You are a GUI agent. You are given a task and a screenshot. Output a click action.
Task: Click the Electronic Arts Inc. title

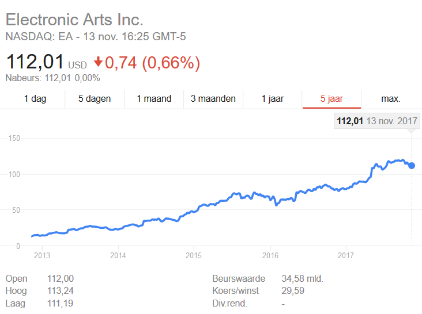coord(74,20)
